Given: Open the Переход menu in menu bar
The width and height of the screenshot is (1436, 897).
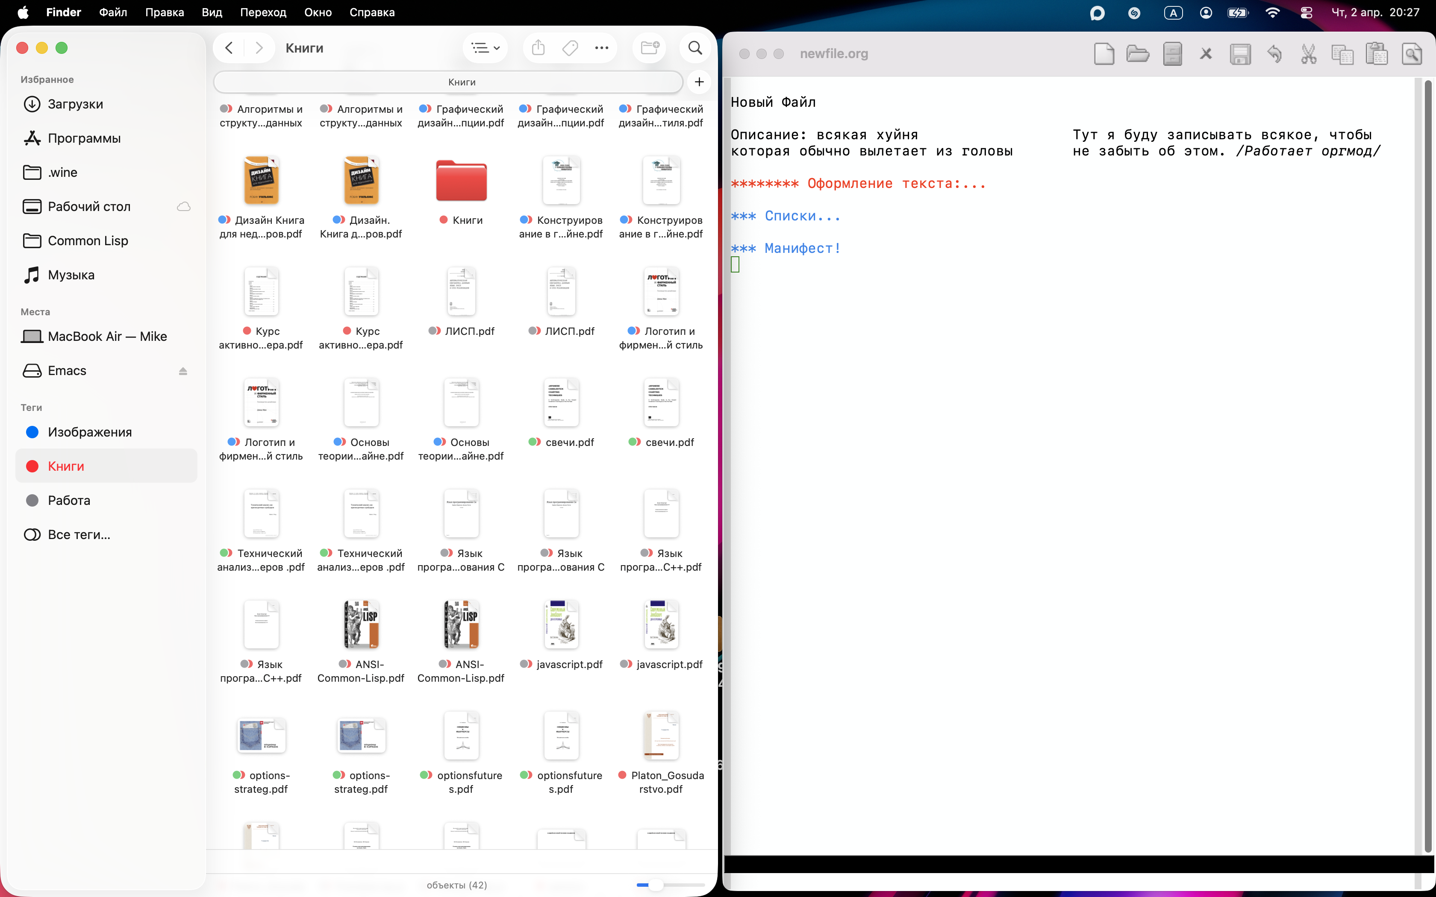Looking at the screenshot, I should coord(263,12).
